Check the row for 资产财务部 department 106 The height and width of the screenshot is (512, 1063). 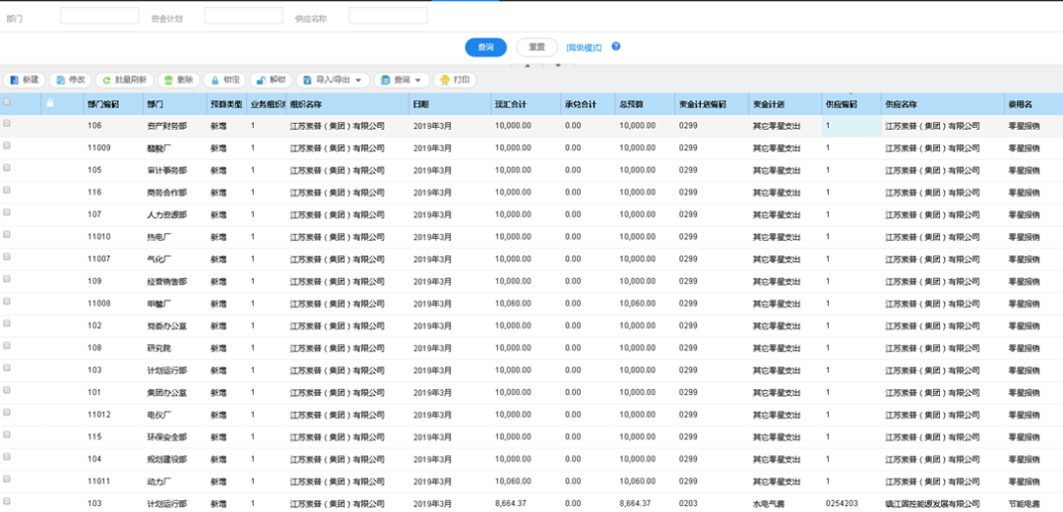pyautogui.click(x=8, y=125)
